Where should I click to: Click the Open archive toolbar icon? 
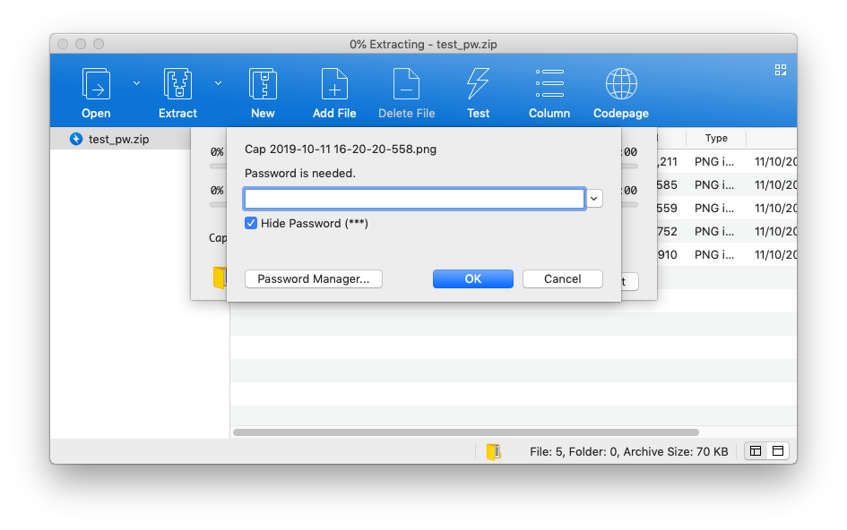click(96, 84)
